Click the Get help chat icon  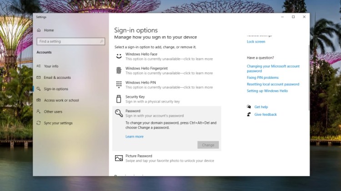(249, 106)
